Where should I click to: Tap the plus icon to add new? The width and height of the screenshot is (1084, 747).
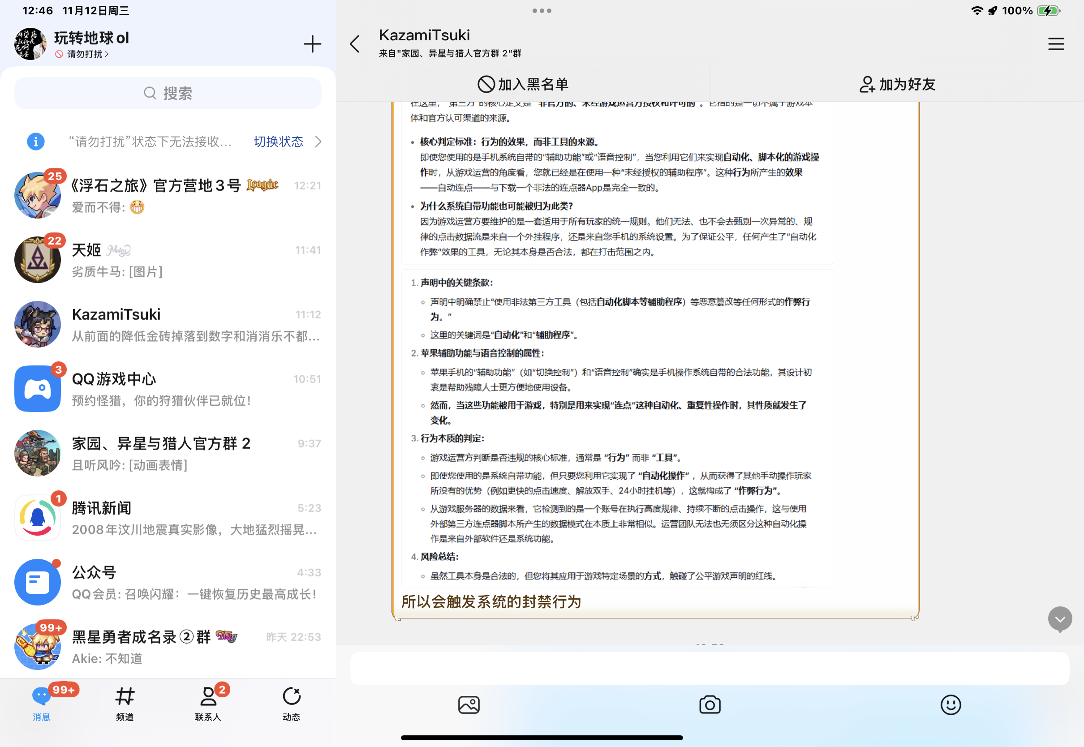(312, 44)
